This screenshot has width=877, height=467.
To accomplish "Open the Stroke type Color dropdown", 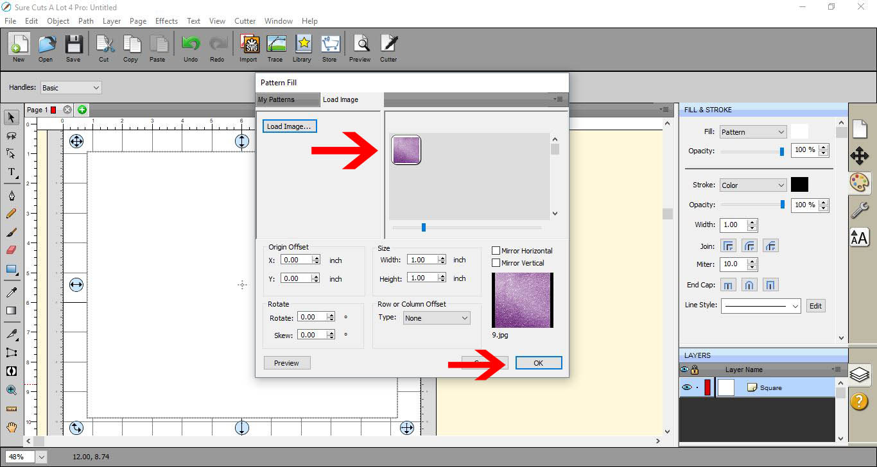I will pyautogui.click(x=752, y=185).
